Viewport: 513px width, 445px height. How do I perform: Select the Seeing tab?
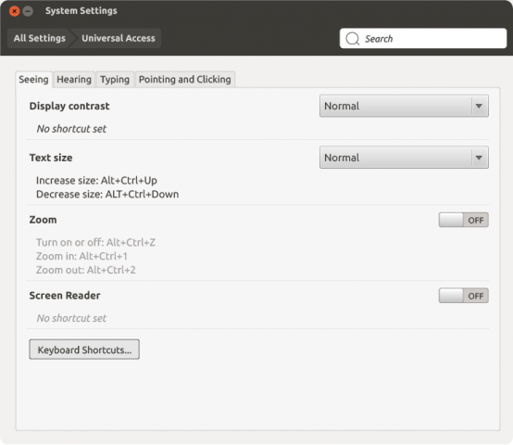tap(33, 79)
